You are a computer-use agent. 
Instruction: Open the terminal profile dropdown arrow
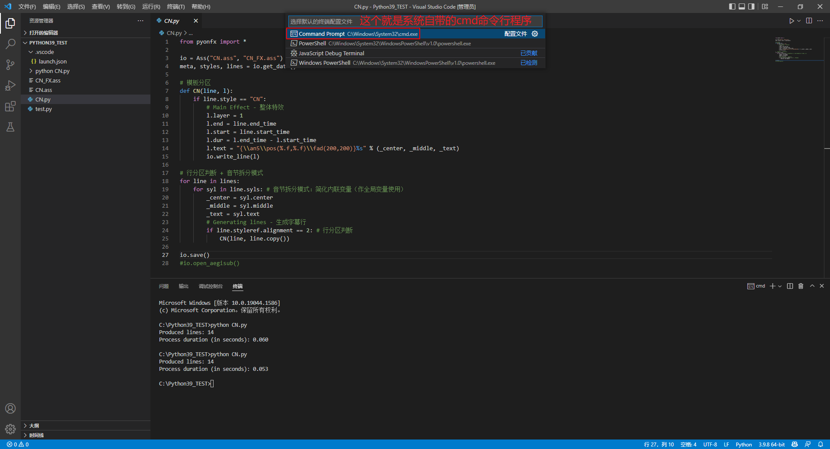point(779,286)
